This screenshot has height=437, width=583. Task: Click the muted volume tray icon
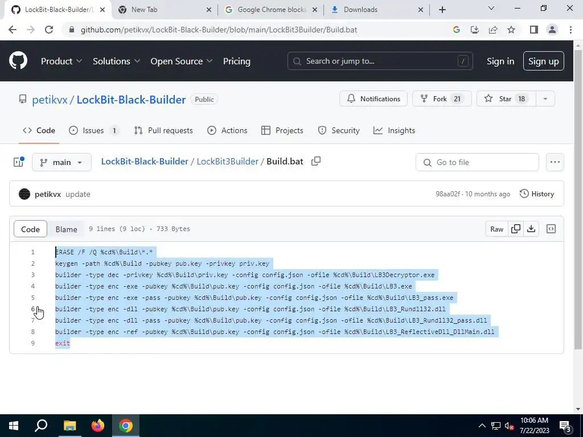(509, 426)
